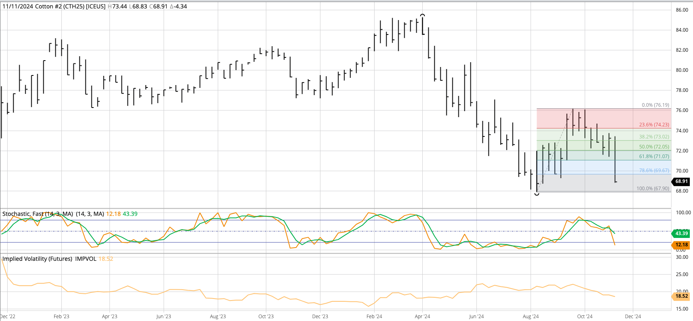The image size is (693, 321).
Task: Click the Cotton #2 (CTH25) chart title
Action: [x=54, y=6]
